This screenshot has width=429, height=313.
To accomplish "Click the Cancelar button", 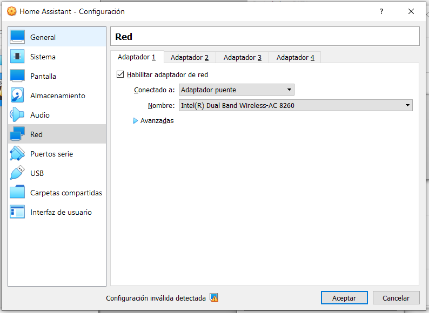I will tap(396, 298).
